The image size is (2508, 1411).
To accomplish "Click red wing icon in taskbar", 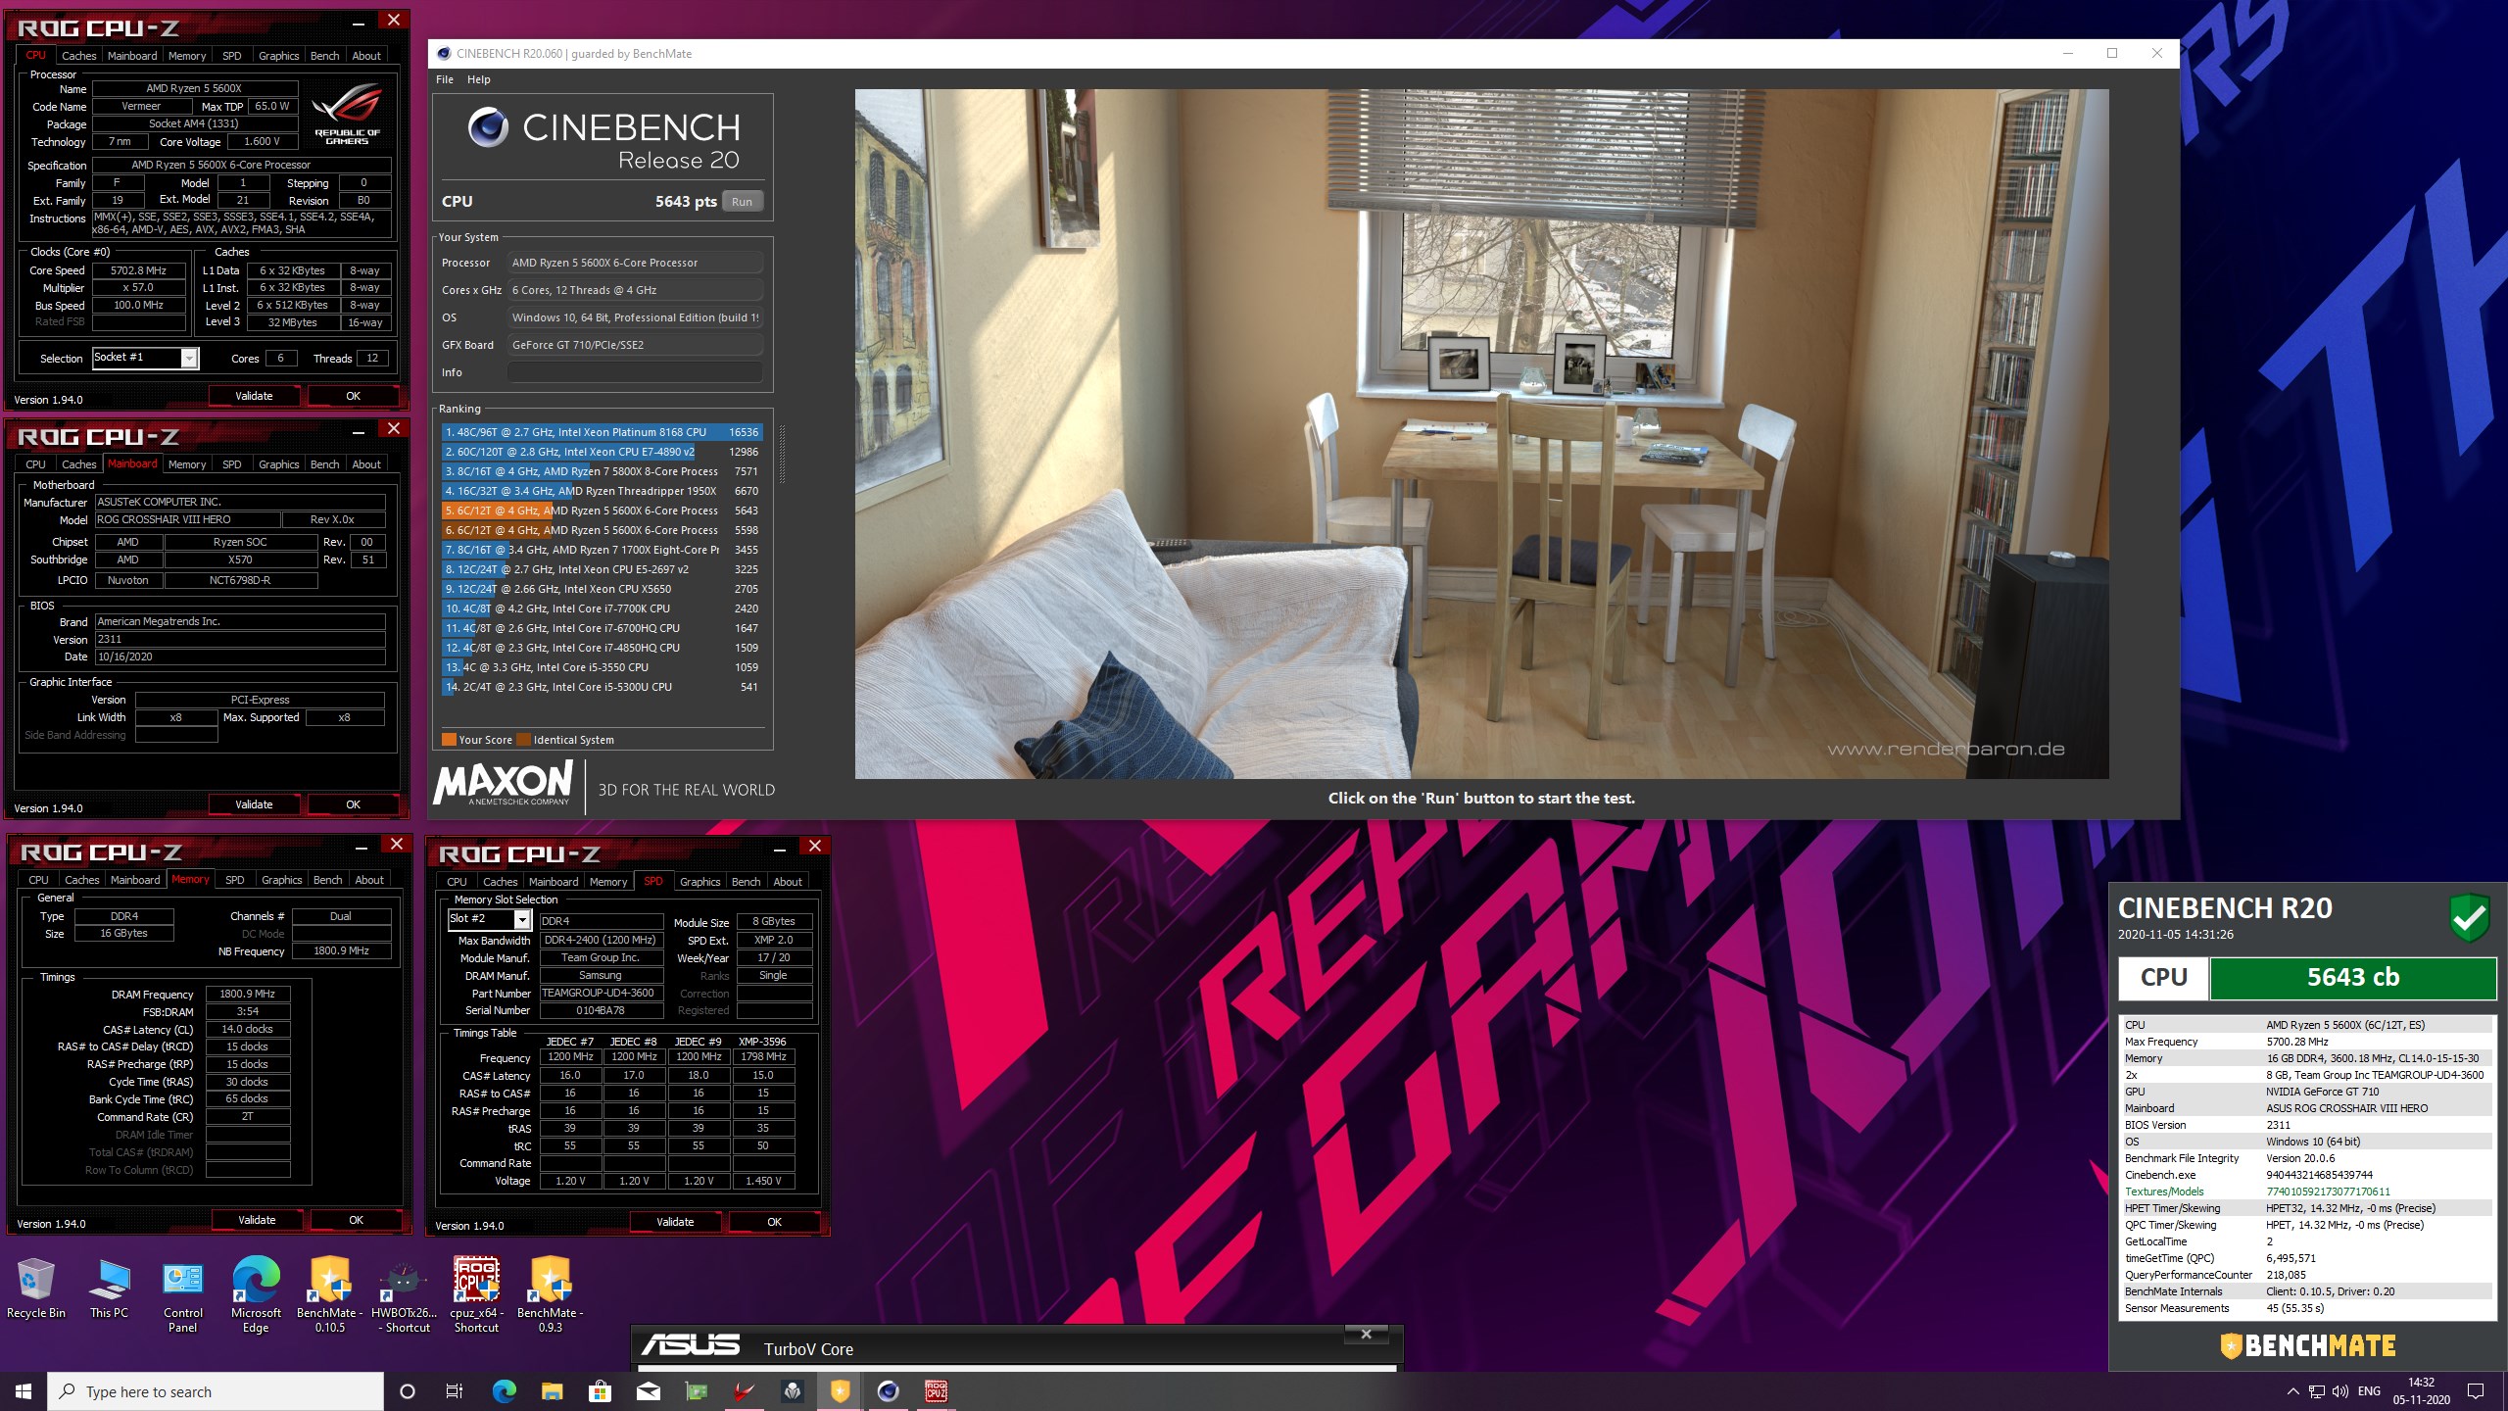I will [x=745, y=1391].
